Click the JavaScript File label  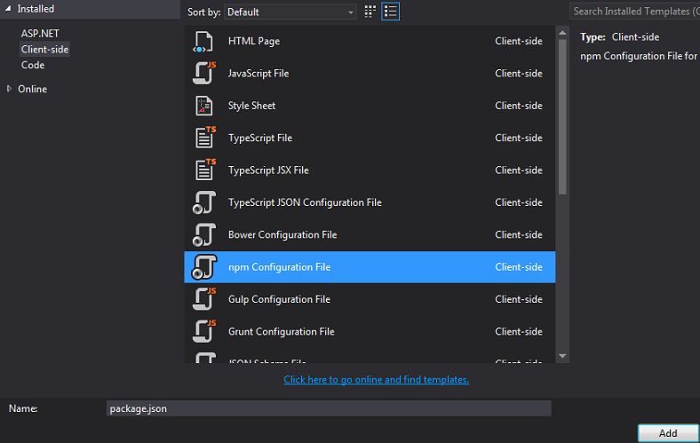coord(259,73)
